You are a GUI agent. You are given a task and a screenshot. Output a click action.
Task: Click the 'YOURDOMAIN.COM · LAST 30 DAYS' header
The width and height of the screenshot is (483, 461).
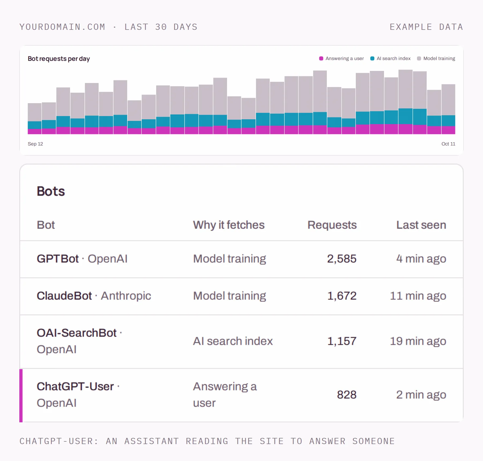108,27
